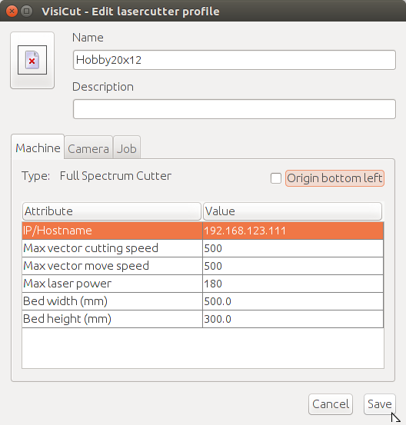Close the Edit lasercutter profile window
Viewport: 406px width, 425px height.
point(12,12)
